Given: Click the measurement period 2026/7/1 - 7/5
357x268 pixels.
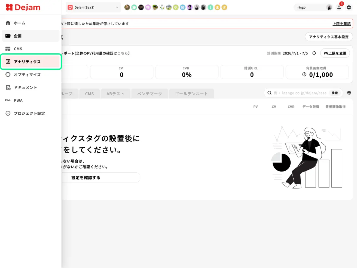Looking at the screenshot, I should [x=295, y=53].
